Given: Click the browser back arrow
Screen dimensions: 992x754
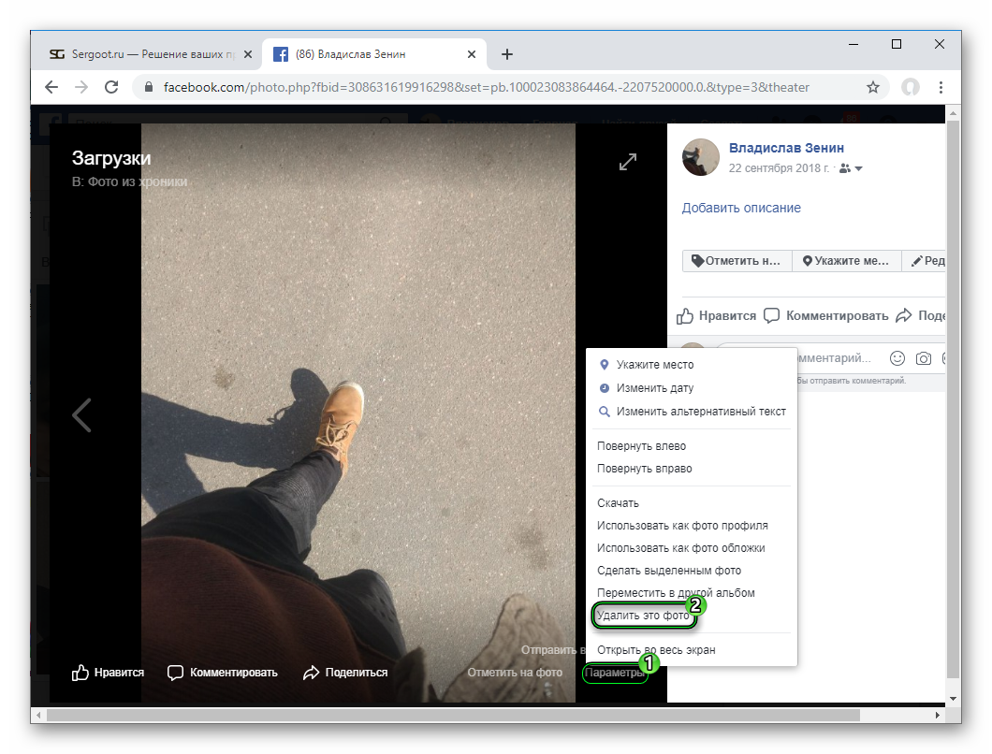Looking at the screenshot, I should 51,87.
